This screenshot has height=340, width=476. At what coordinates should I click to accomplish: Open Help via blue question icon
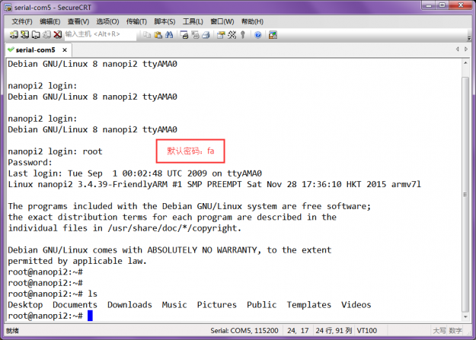click(x=257, y=35)
